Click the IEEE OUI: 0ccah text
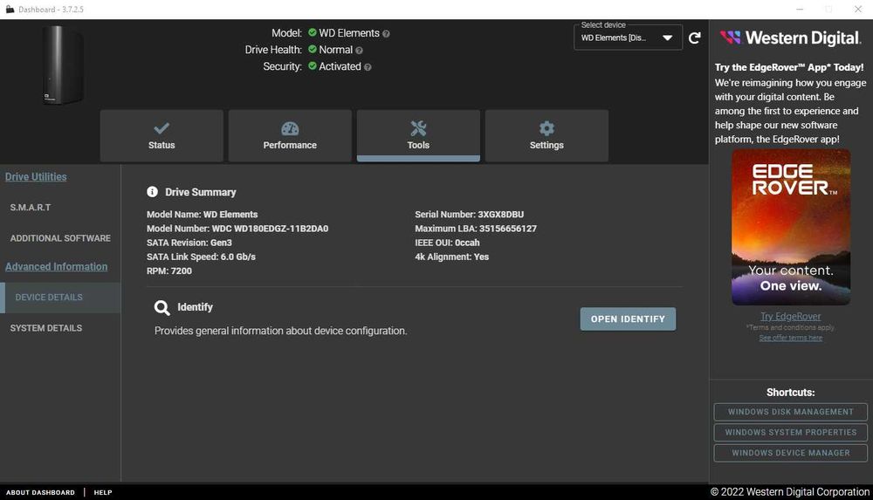The image size is (873, 500). click(x=447, y=243)
